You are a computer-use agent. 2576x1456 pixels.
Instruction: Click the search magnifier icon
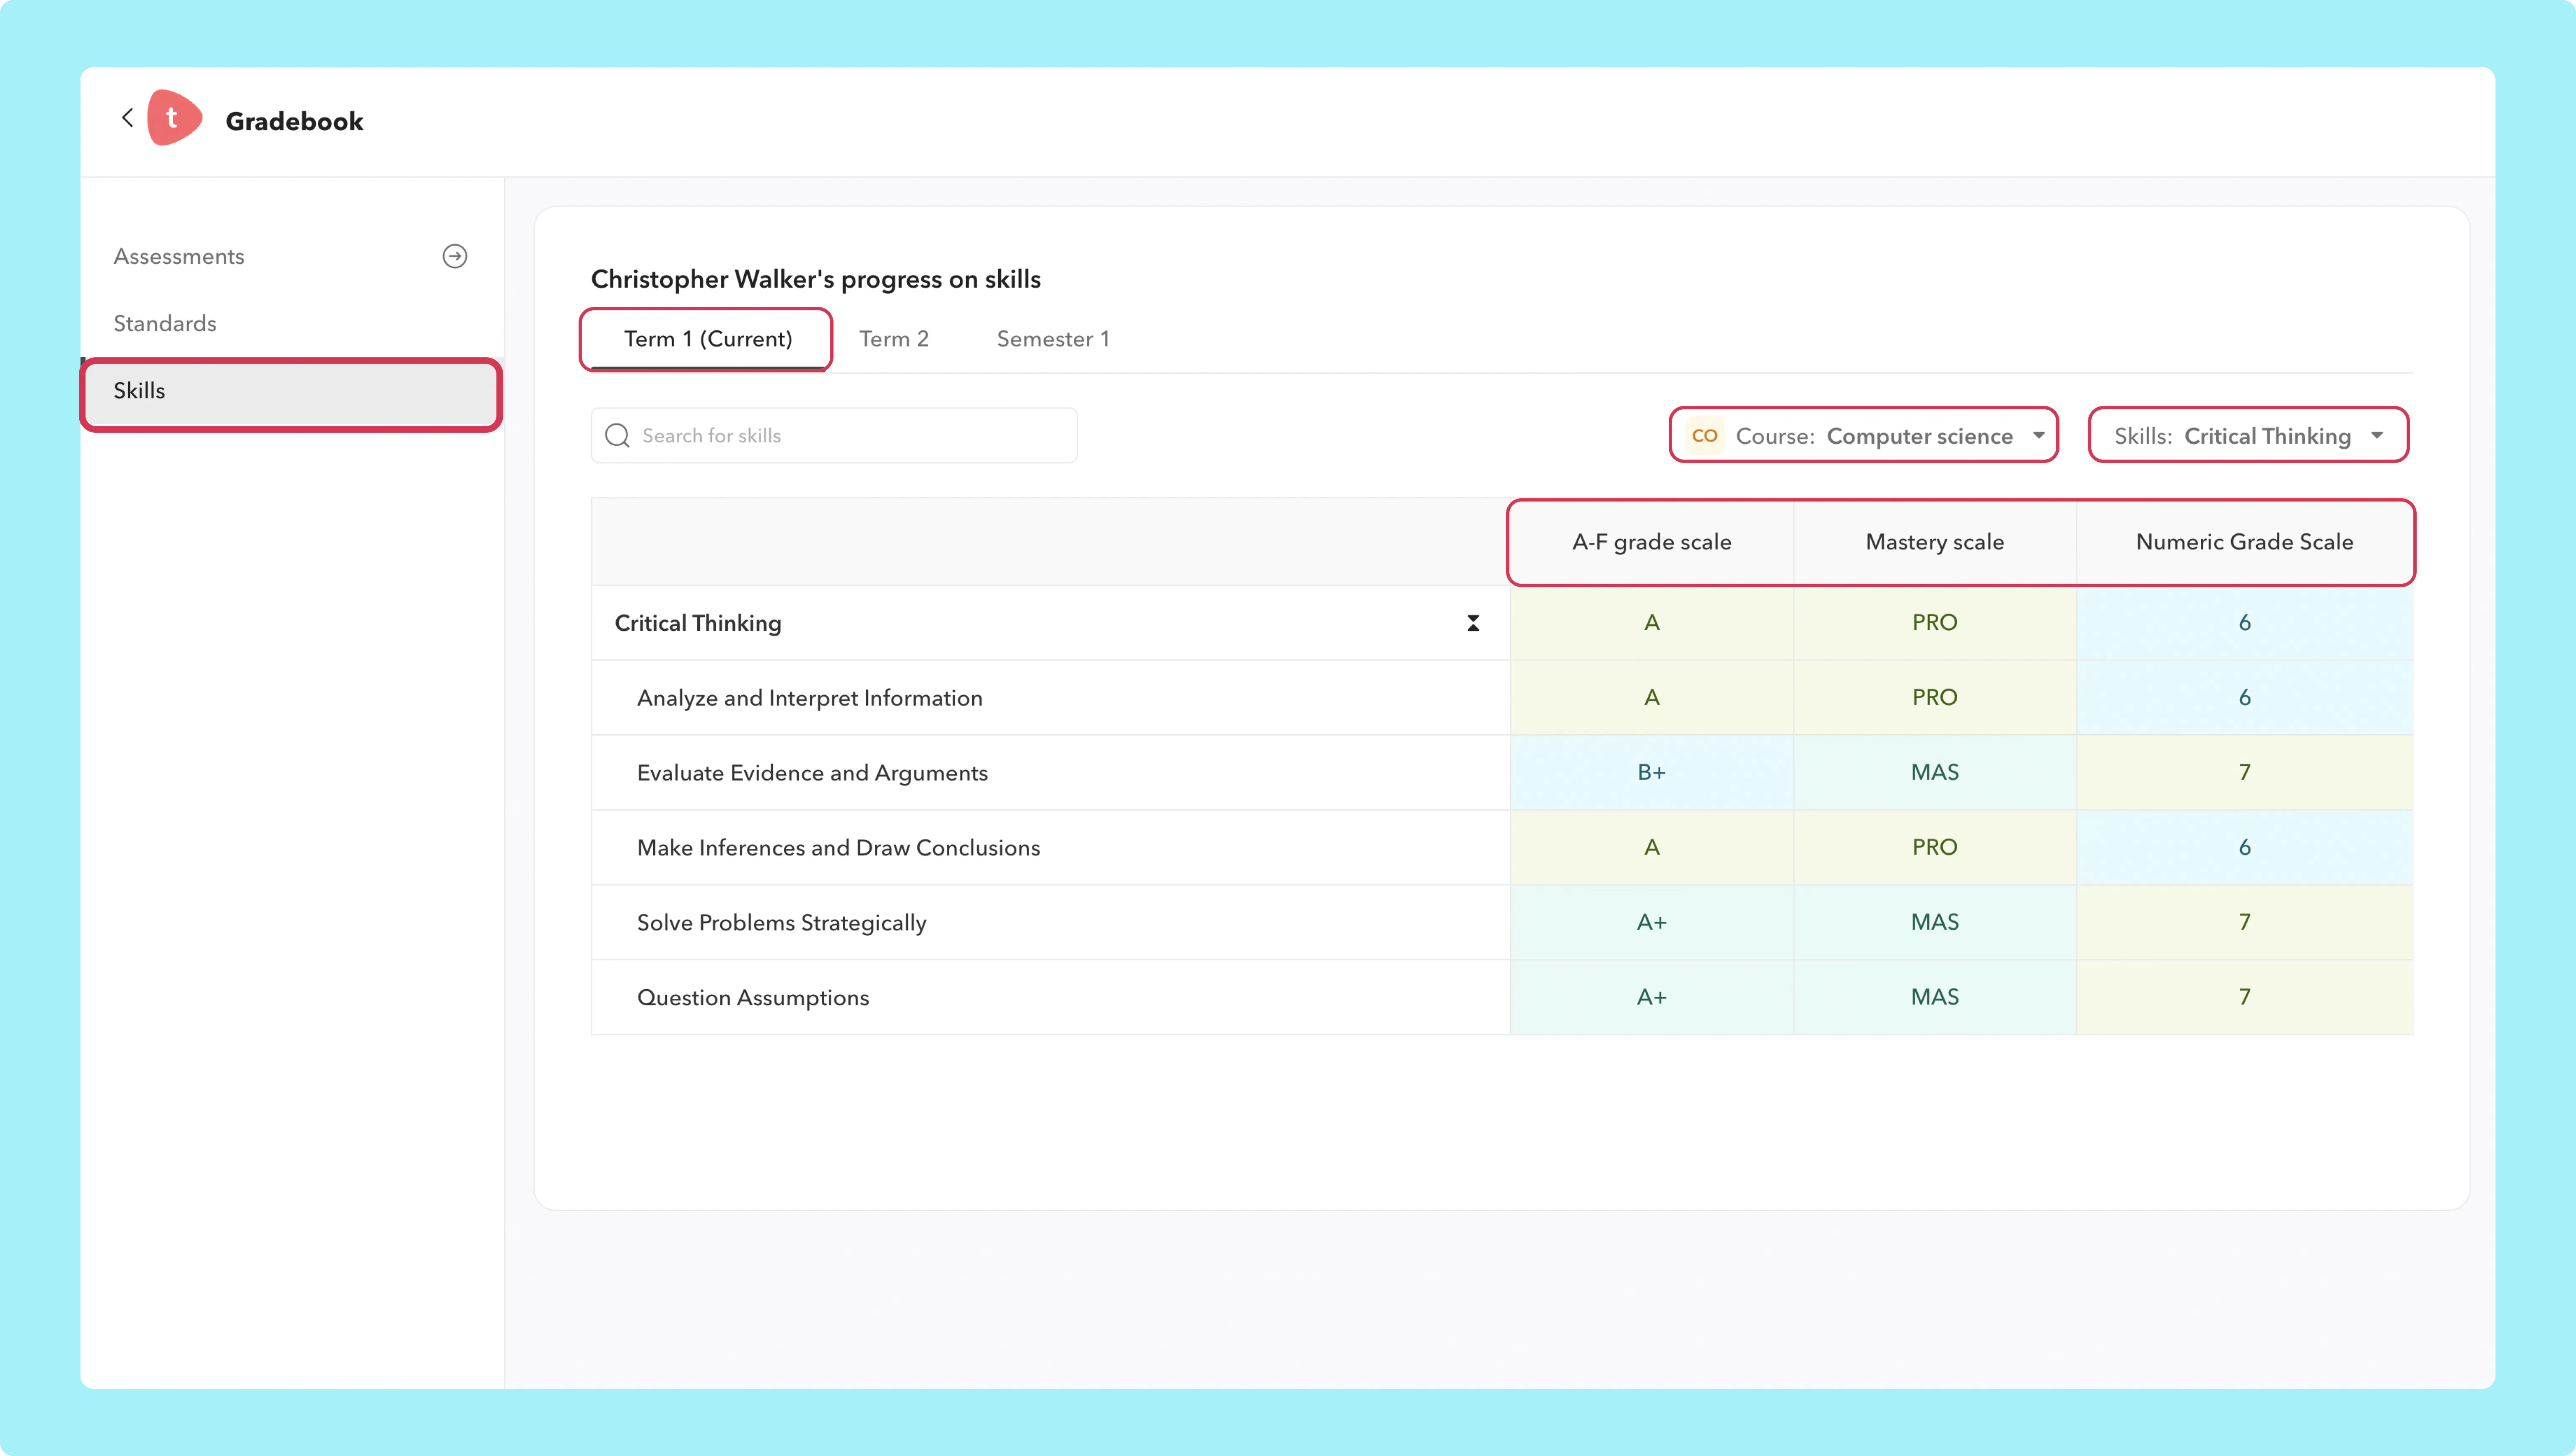(x=618, y=436)
